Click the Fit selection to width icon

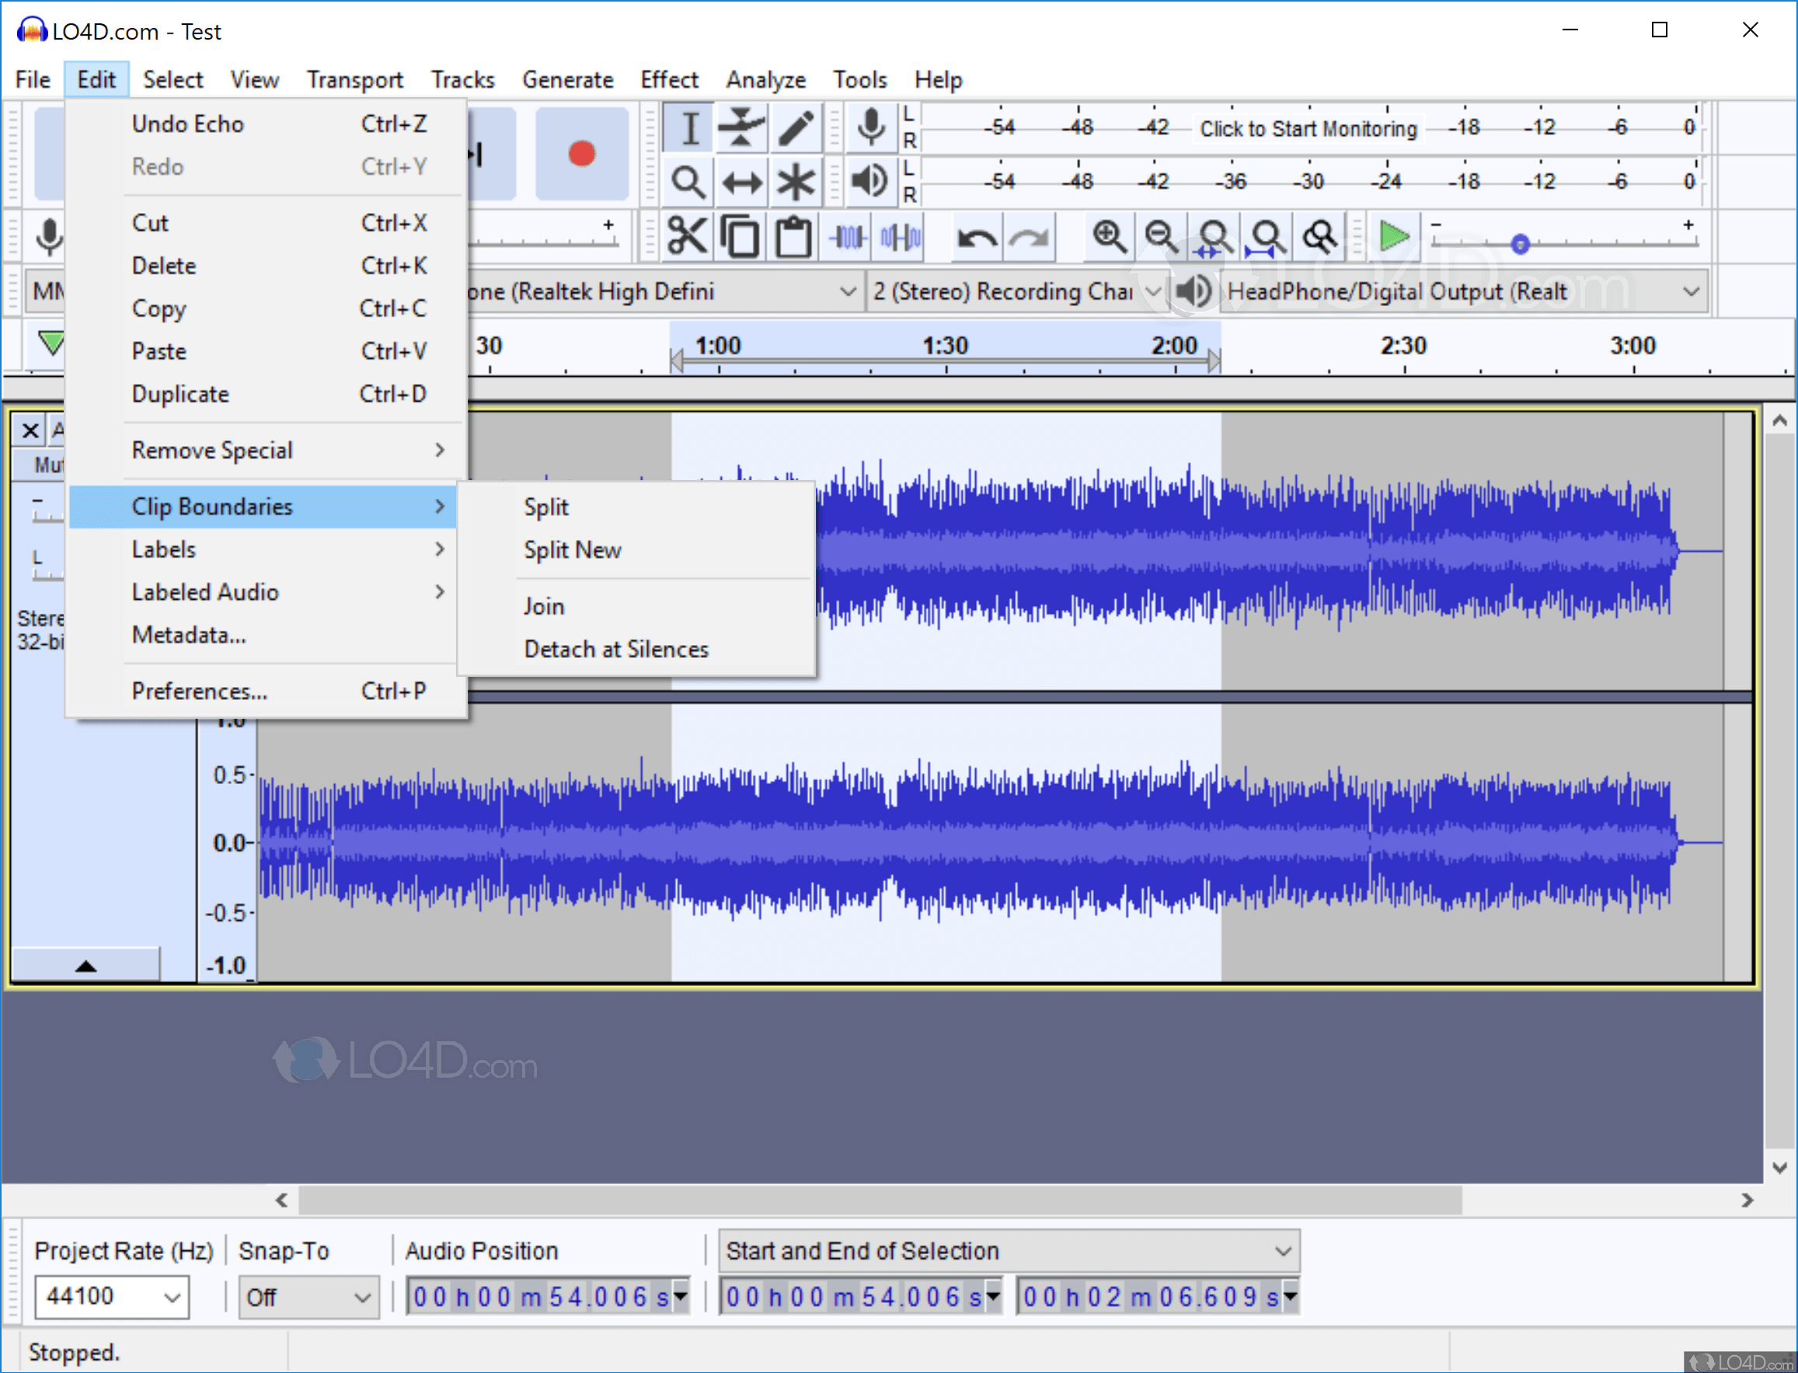click(x=1214, y=238)
